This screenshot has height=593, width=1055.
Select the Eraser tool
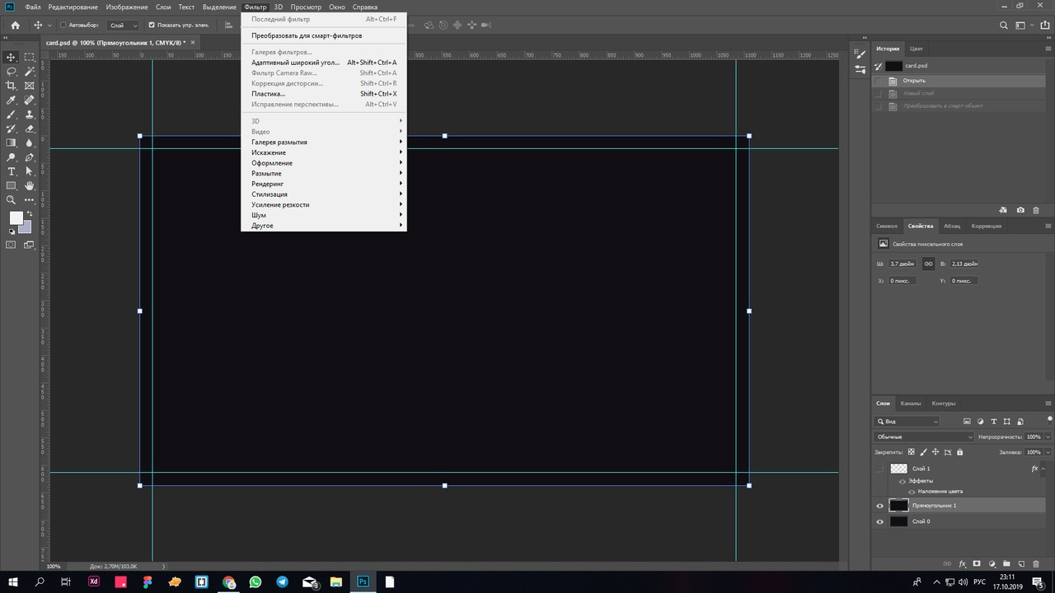(x=30, y=128)
